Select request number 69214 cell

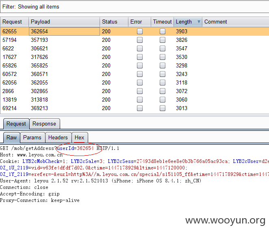(x=14, y=108)
